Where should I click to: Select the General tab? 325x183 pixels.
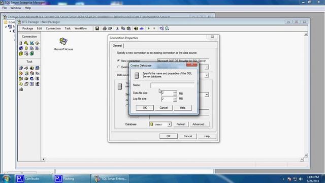[x=117, y=45]
